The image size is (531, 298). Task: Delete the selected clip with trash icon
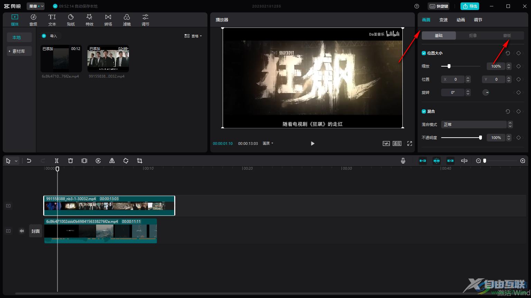click(71, 161)
